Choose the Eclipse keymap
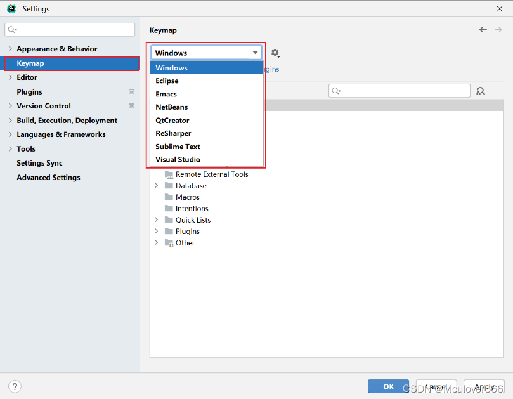The image size is (513, 399). (x=207, y=81)
